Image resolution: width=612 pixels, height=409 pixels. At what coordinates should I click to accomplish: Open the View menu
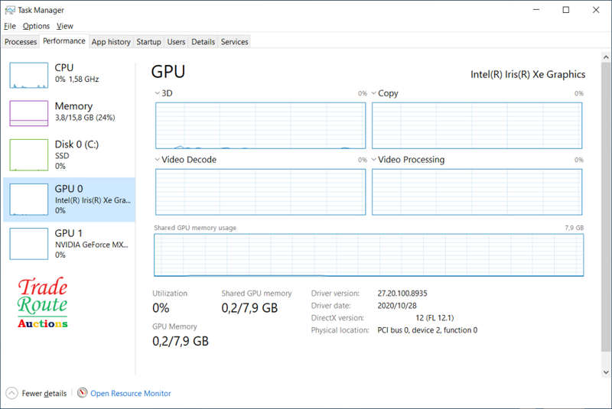click(65, 26)
